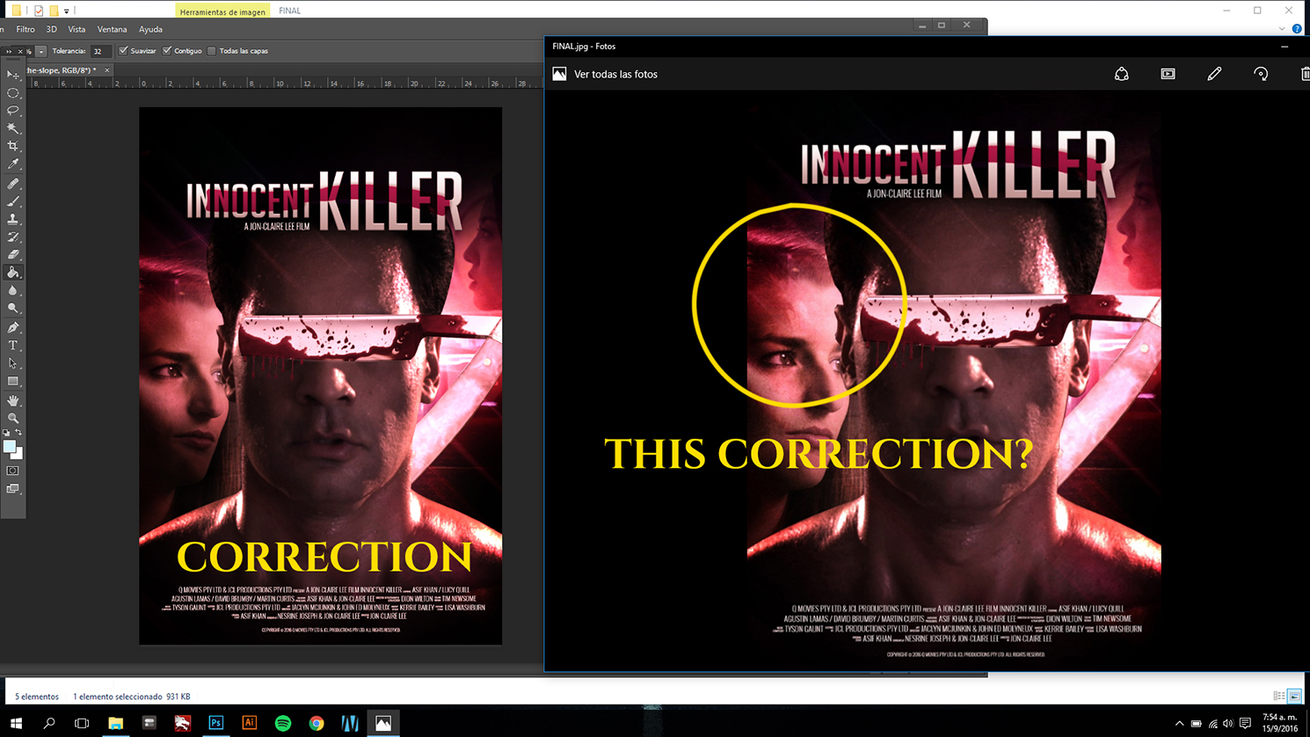Select the Crop tool in Photoshop toolbar
1310x737 pixels.
(x=13, y=146)
